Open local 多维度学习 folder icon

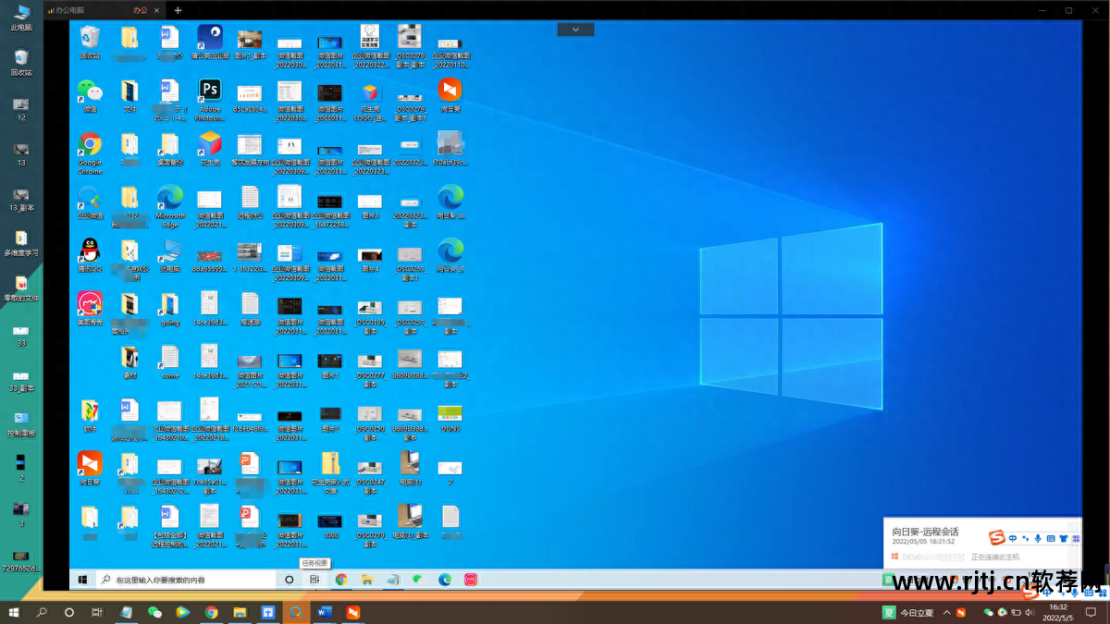click(21, 243)
